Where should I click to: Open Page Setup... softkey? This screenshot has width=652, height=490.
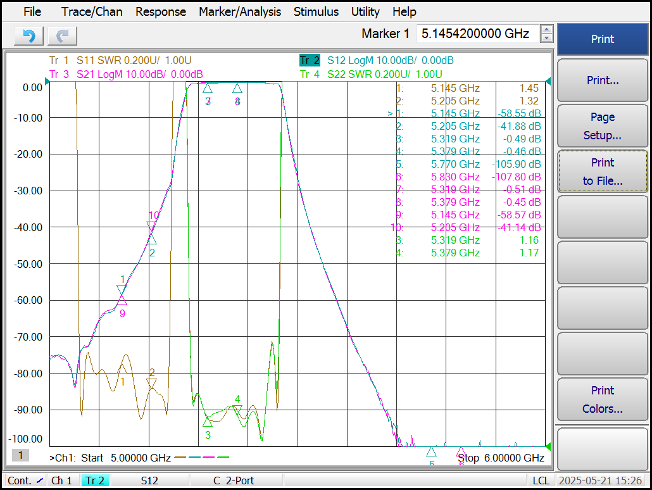coord(603,126)
